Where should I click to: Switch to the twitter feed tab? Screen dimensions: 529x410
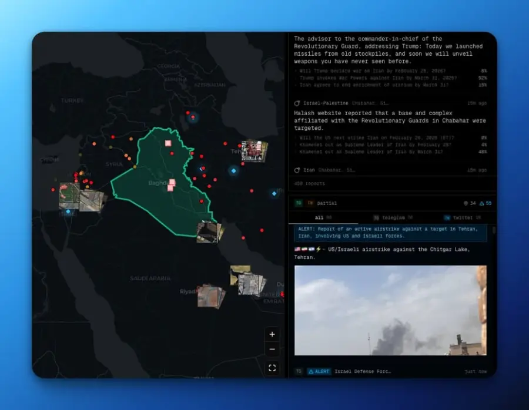[462, 217]
